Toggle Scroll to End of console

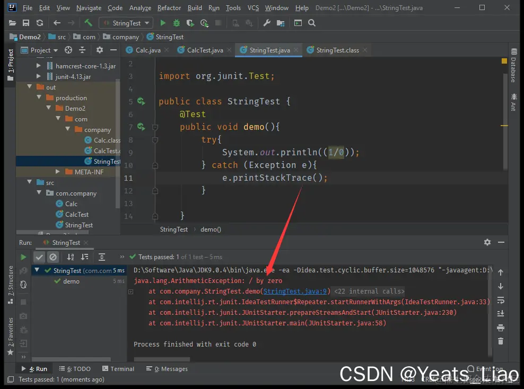click(501, 314)
